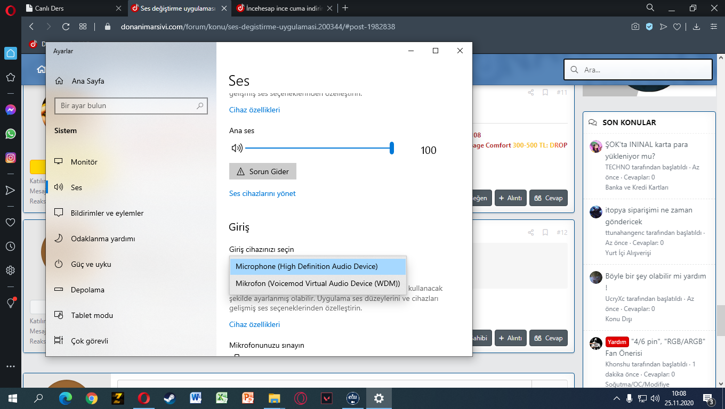Launch WhatsApp from the Opera sidebar
The image size is (725, 409).
coord(10,134)
